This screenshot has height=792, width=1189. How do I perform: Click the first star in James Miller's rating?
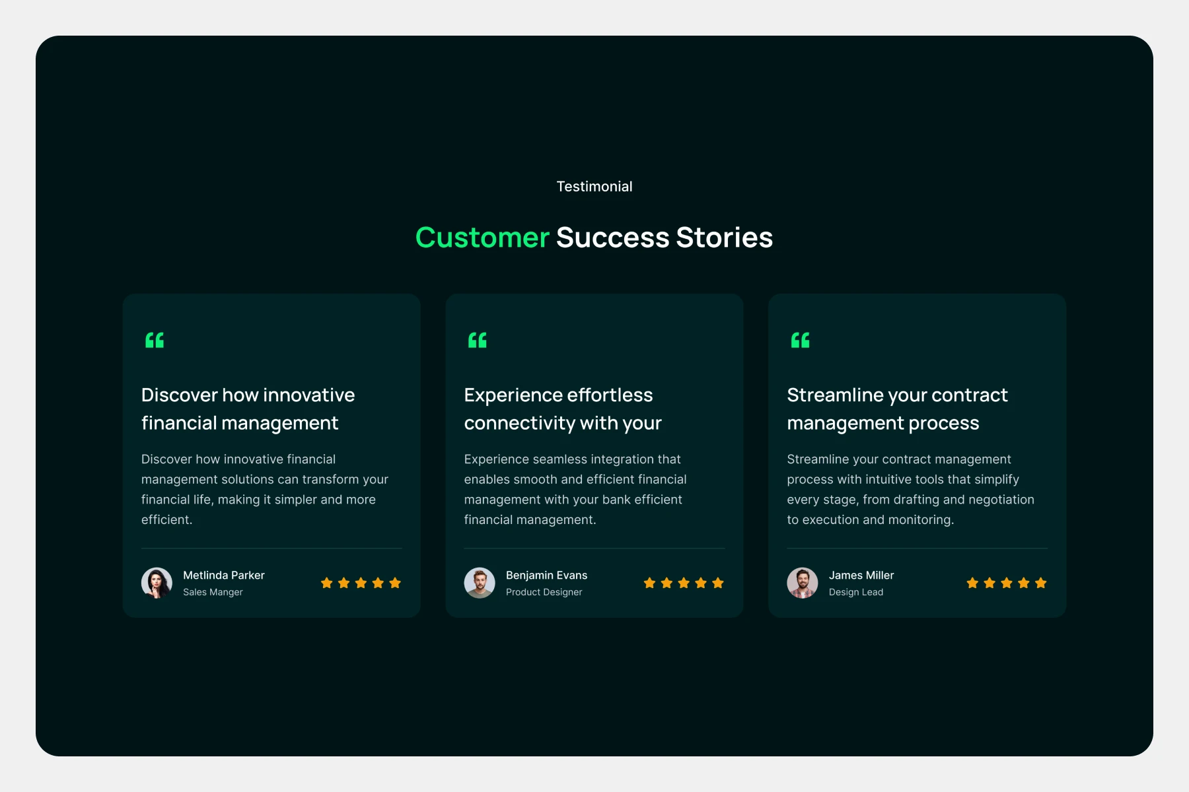click(972, 583)
